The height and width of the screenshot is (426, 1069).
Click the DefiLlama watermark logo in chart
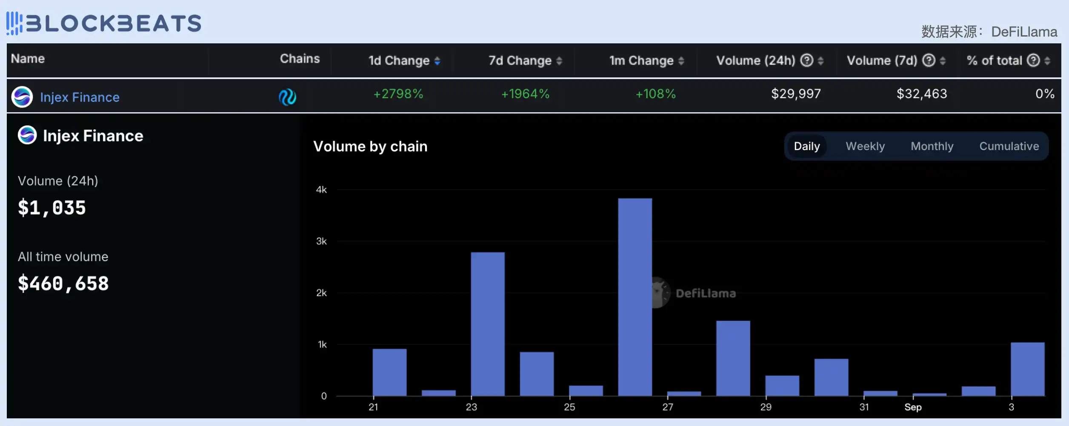point(659,293)
